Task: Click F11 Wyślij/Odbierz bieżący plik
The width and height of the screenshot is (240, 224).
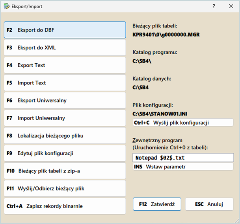Action: pyautogui.click(x=65, y=189)
